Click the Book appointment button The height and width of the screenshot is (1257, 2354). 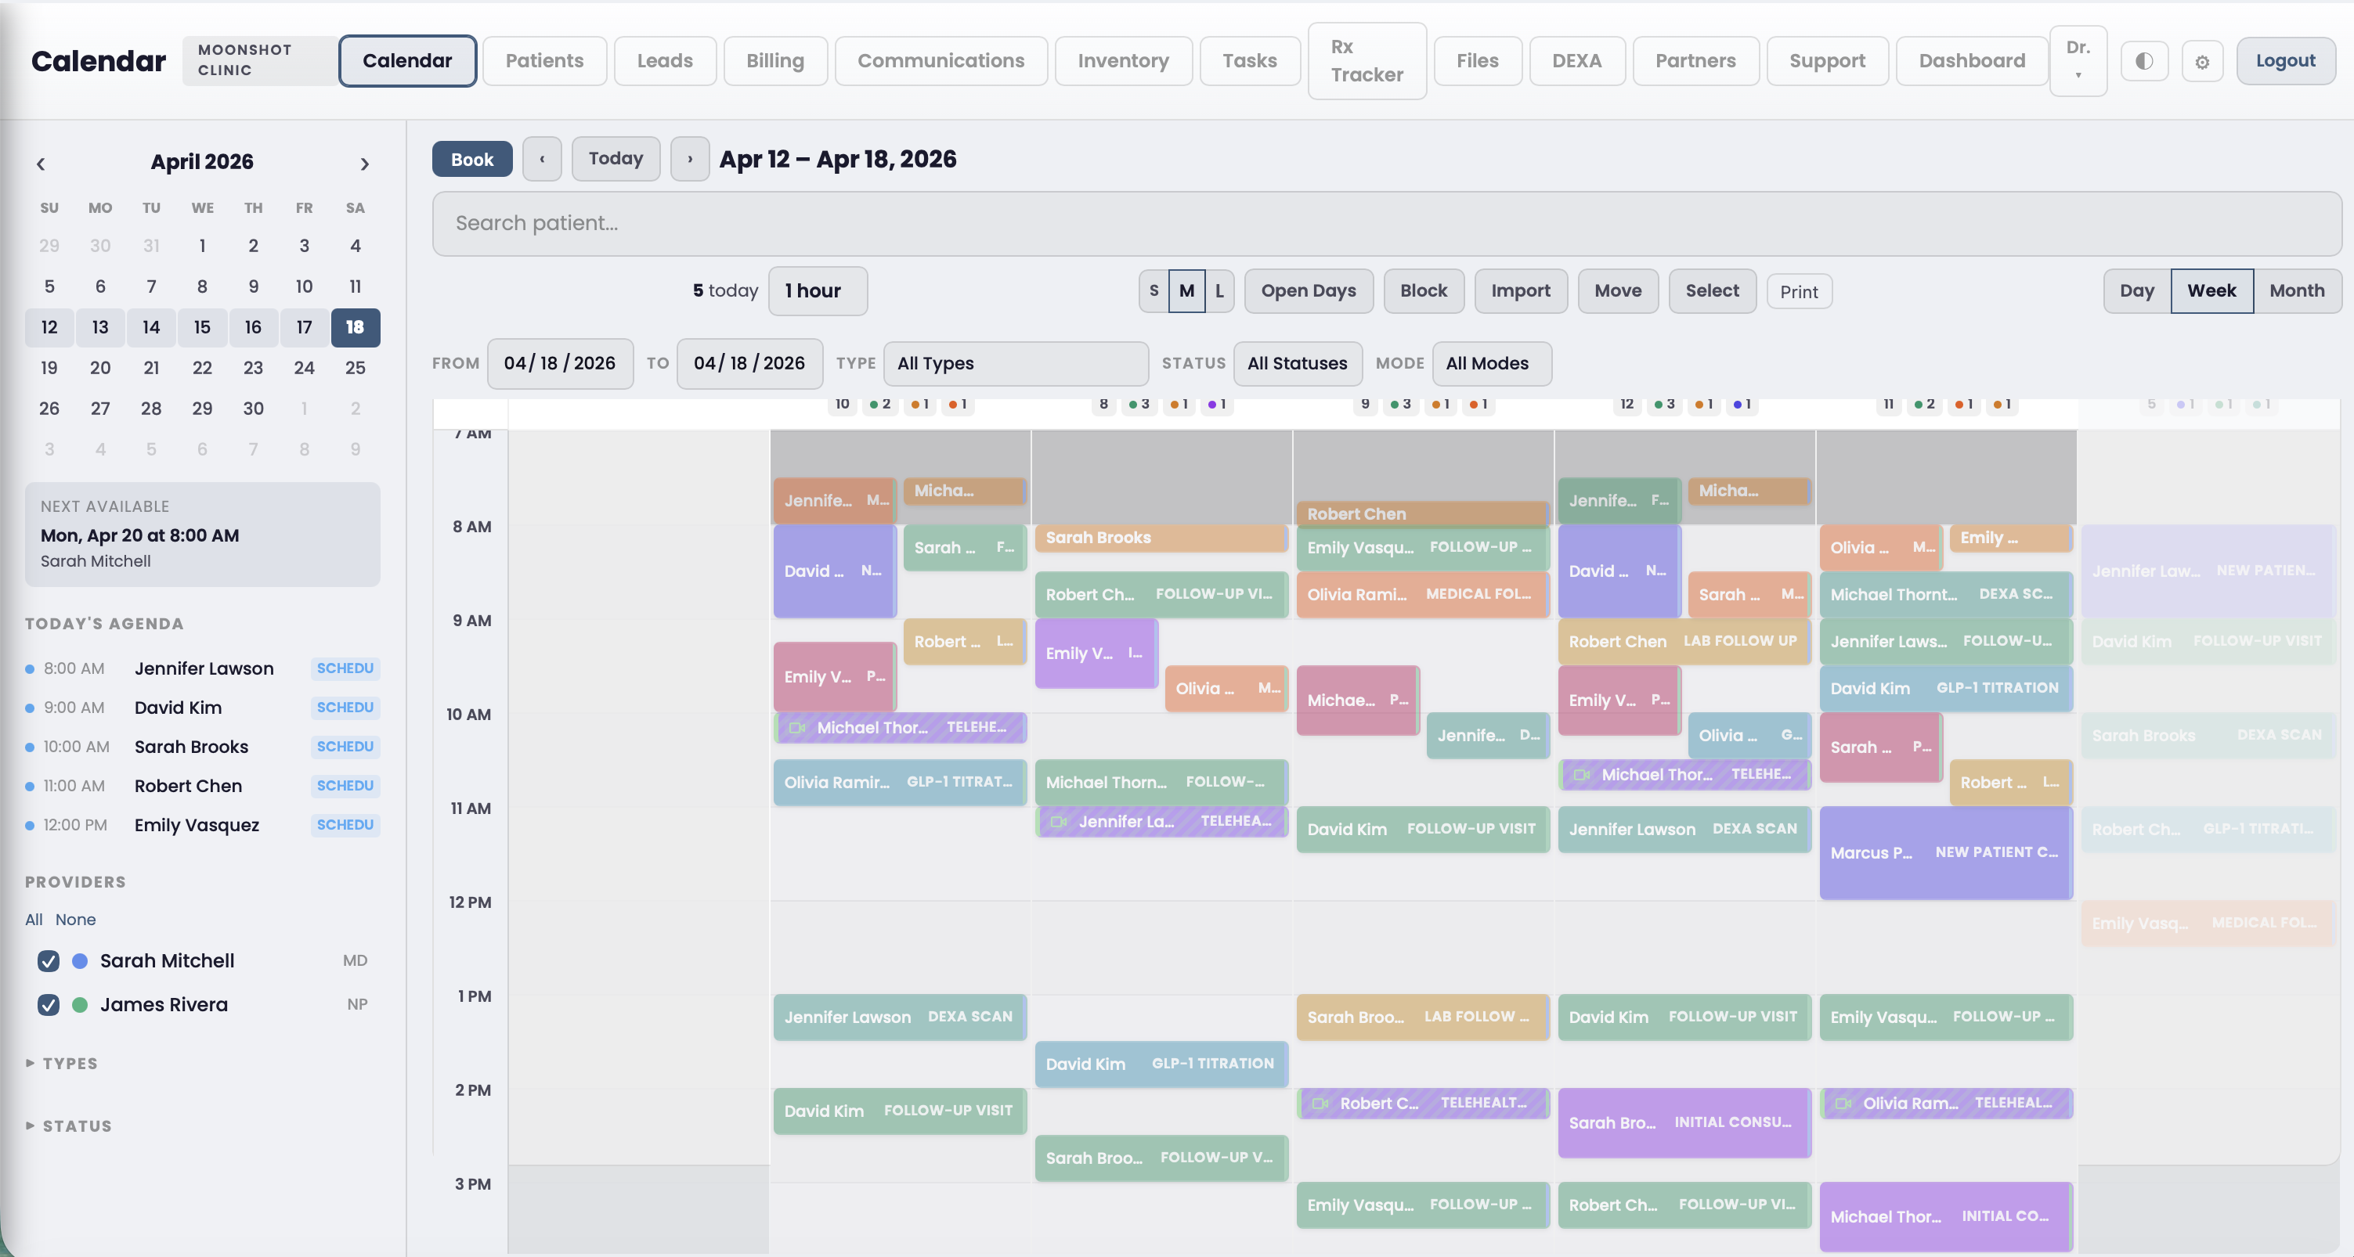pyautogui.click(x=471, y=159)
